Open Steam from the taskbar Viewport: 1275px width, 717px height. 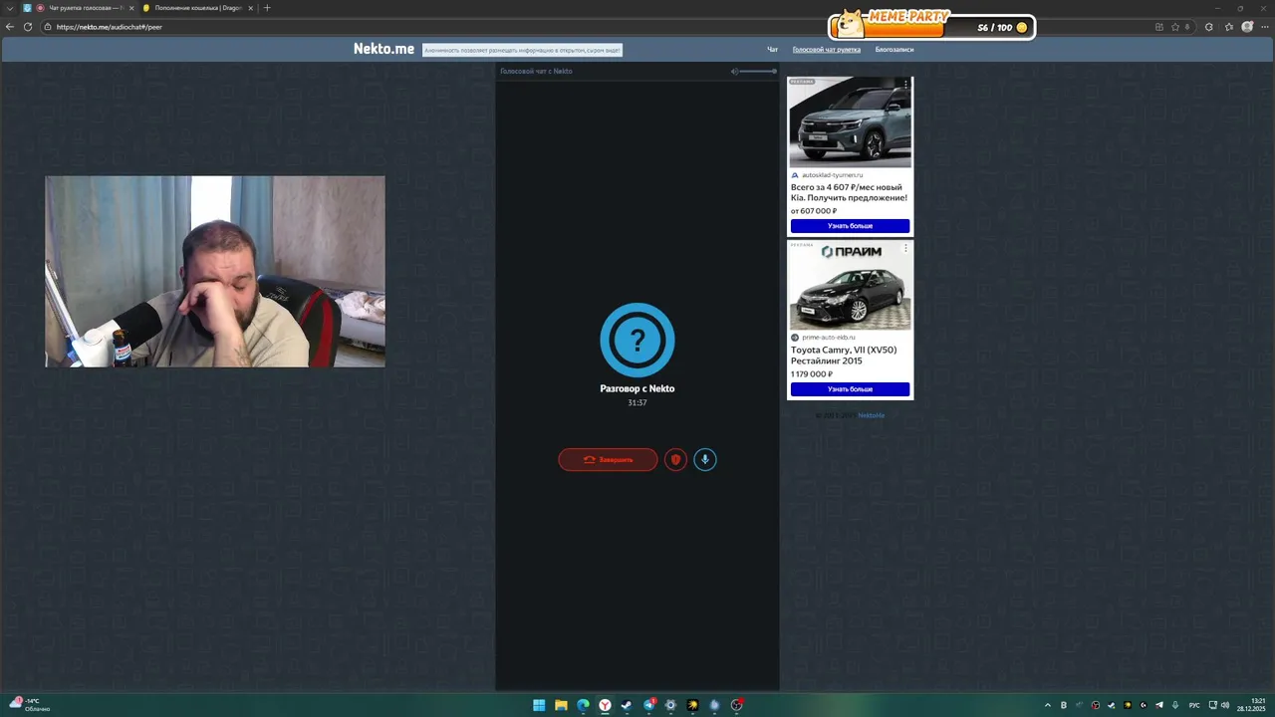point(627,705)
